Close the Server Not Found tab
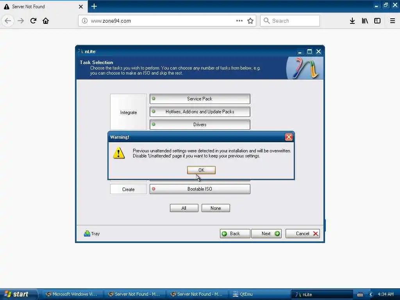This screenshot has width=400, height=300. click(x=81, y=7)
